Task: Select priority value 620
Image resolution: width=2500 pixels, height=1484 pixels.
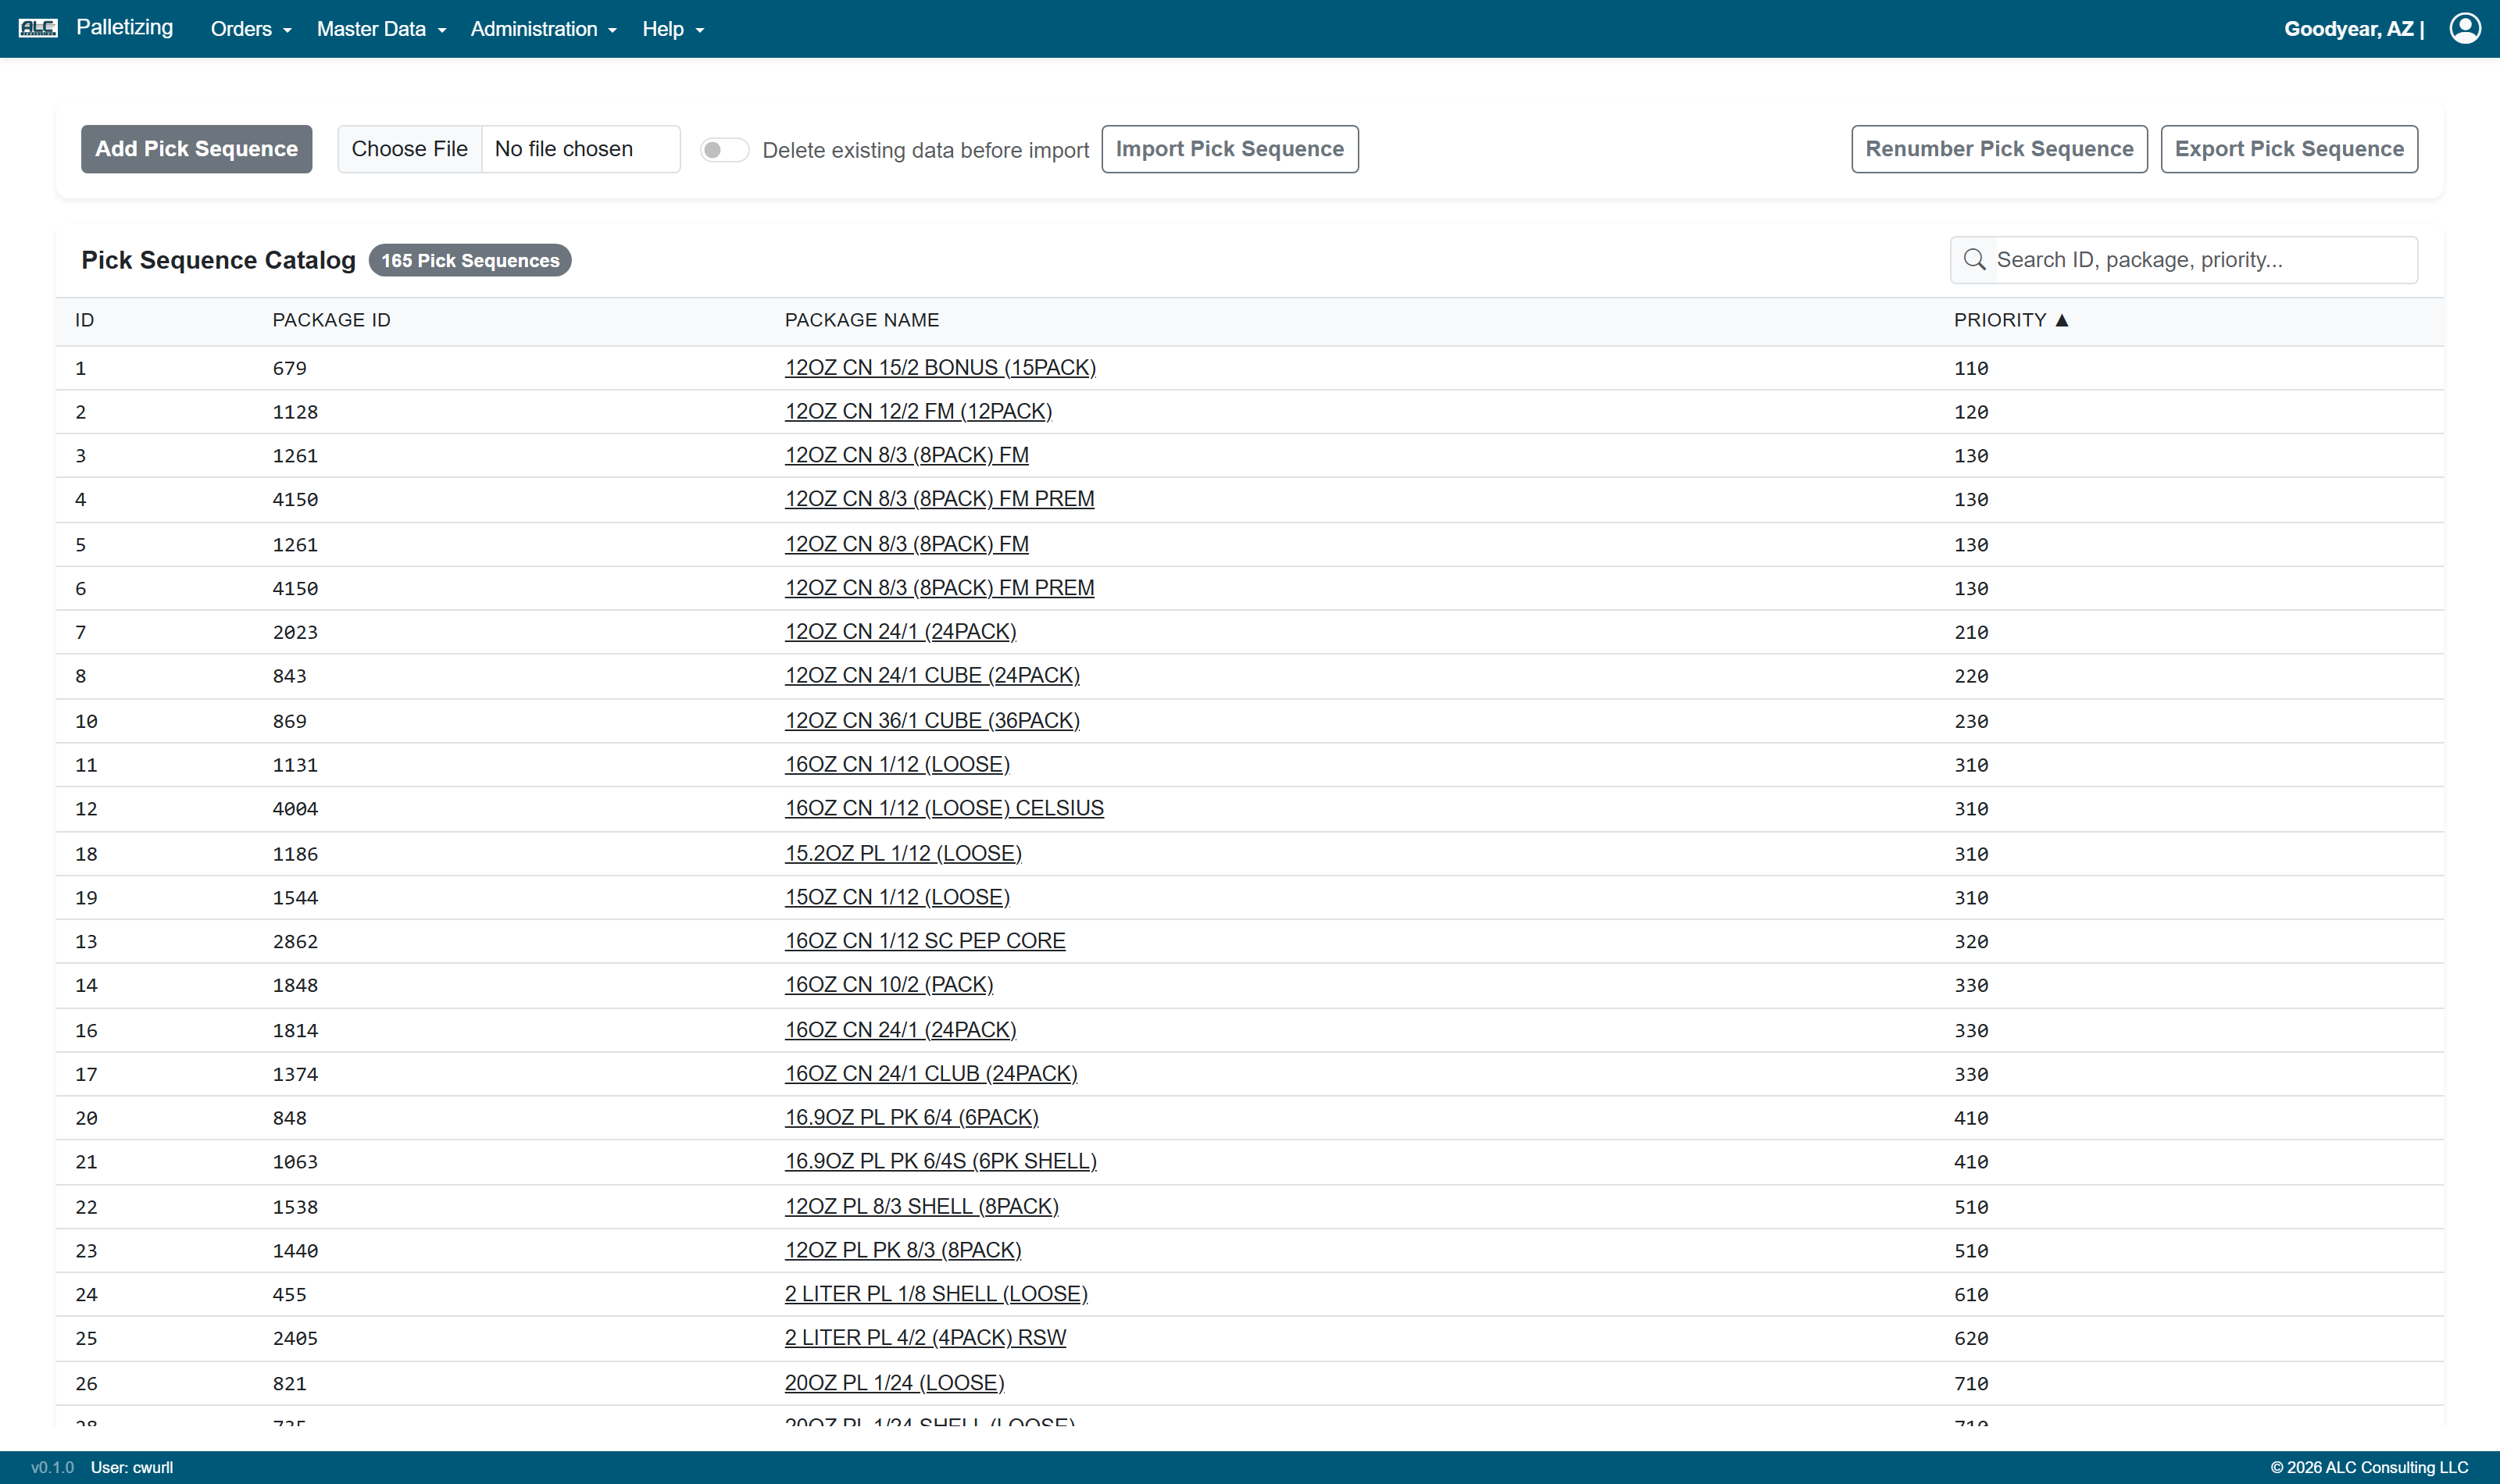Action: coord(1971,1339)
